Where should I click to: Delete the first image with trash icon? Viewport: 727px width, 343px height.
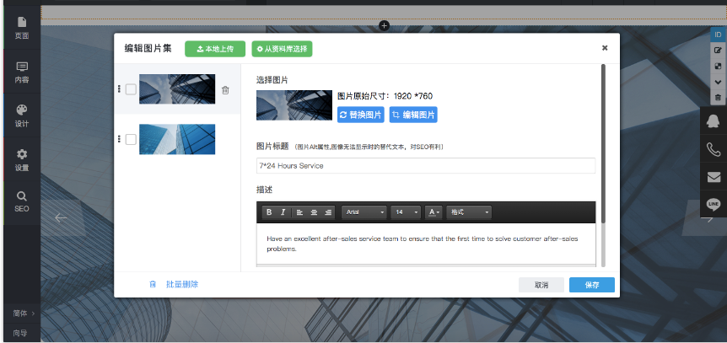(225, 90)
